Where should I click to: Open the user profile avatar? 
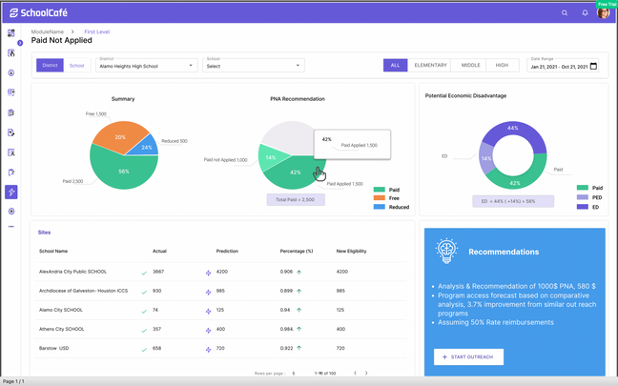[603, 13]
